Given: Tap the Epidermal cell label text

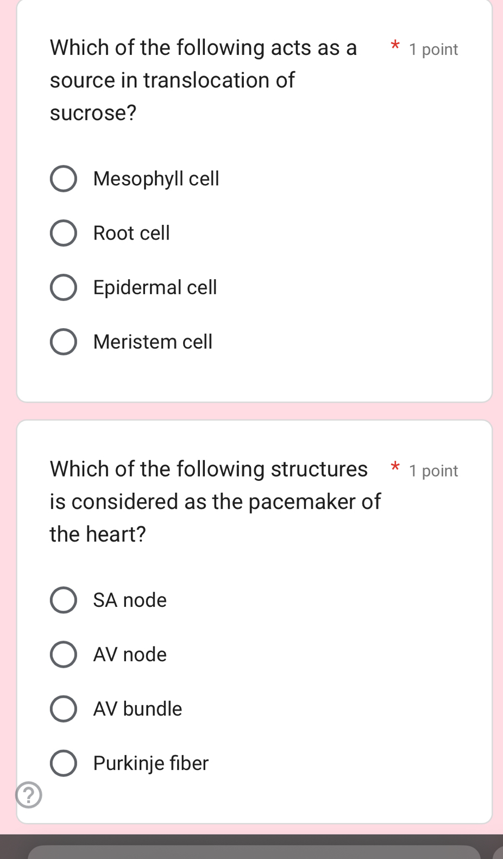Looking at the screenshot, I should tap(155, 287).
